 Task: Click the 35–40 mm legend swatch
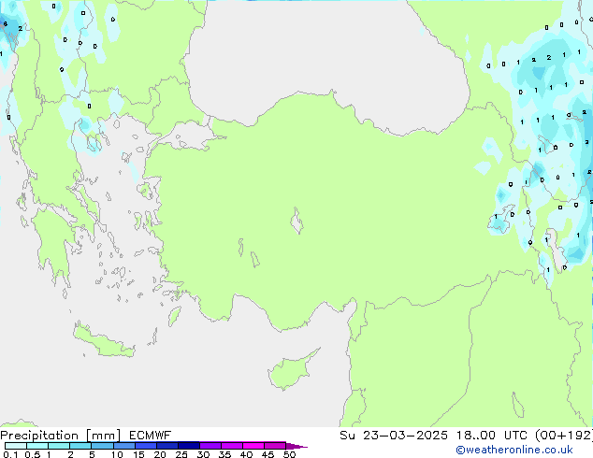tap(231, 446)
